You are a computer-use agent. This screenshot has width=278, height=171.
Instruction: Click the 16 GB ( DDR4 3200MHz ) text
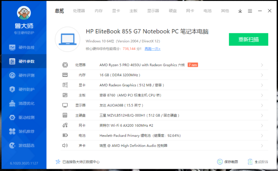point(120,75)
